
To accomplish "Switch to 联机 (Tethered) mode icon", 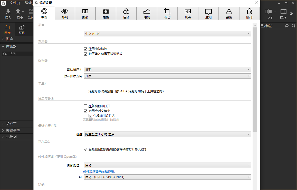I will [x=22, y=29].
